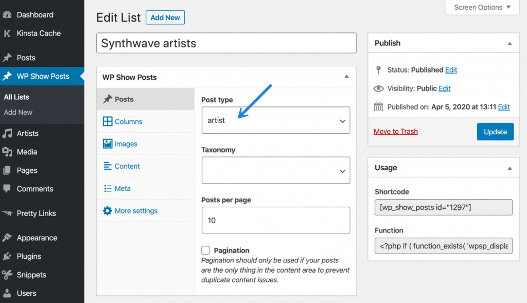The height and width of the screenshot is (303, 527).
Task: Click the Function code field
Action: pyautogui.click(x=444, y=246)
